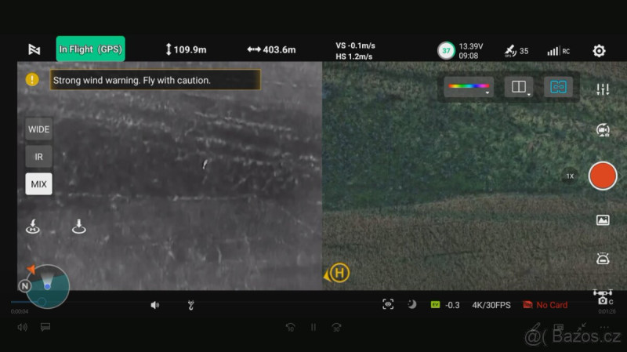This screenshot has height=352, width=627.
Task: Open the split-screen display mode dropdown
Action: tap(519, 87)
